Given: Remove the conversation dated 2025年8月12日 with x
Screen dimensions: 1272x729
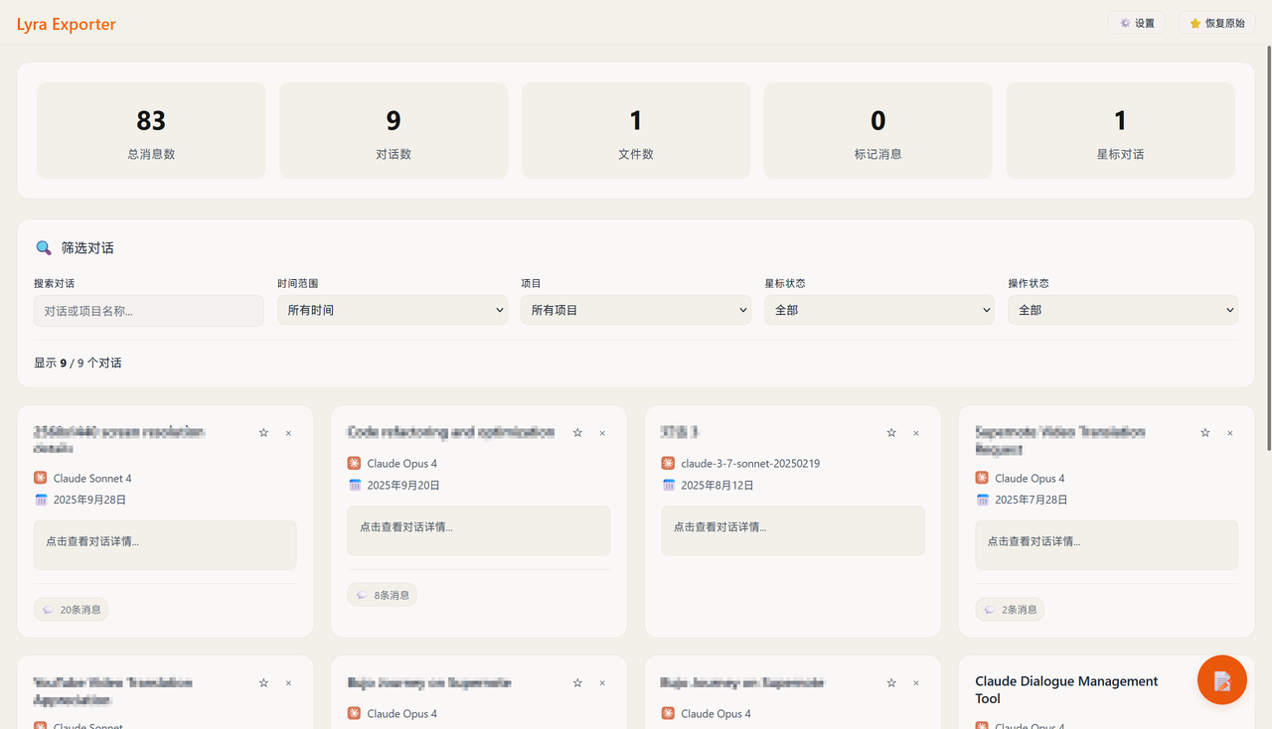Looking at the screenshot, I should pyautogui.click(x=916, y=433).
